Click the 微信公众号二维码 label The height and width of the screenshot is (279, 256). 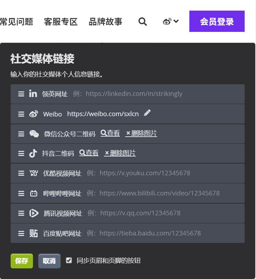point(69,134)
